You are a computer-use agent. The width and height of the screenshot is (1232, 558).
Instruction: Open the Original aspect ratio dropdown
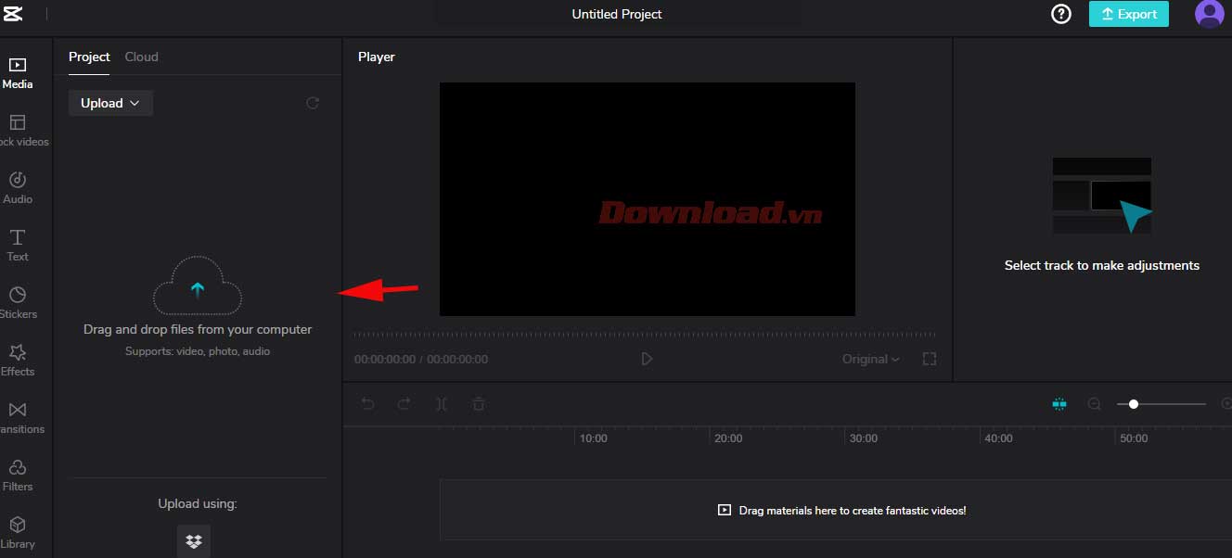point(870,359)
